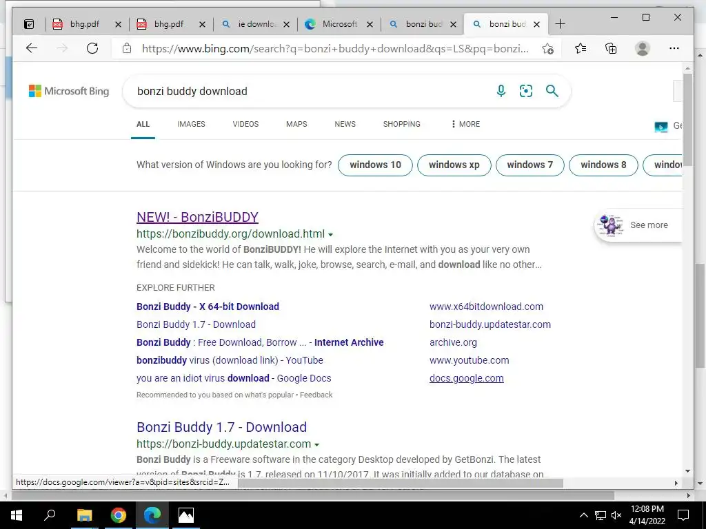Open taskbar Search magnifier
Viewport: 706px width, 529px height.
pos(50,515)
